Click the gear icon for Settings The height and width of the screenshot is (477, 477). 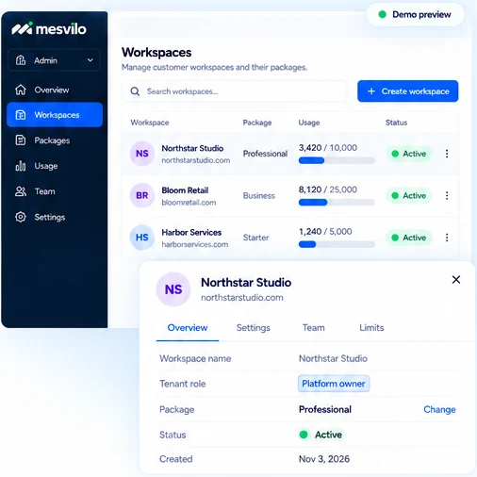click(21, 217)
